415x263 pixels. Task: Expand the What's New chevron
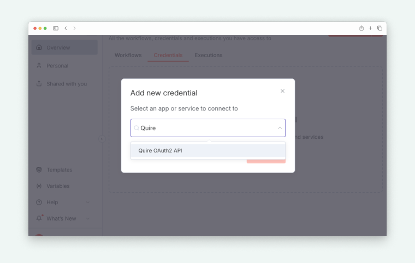click(x=88, y=219)
